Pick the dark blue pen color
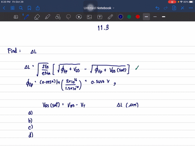 (x=121, y=17)
